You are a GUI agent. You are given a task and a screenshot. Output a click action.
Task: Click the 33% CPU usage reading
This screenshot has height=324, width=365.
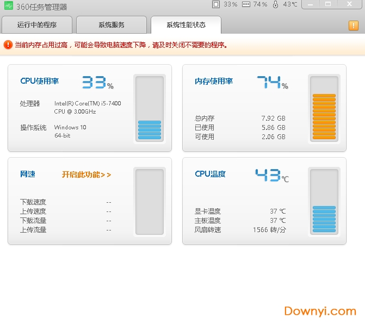[x=97, y=82]
